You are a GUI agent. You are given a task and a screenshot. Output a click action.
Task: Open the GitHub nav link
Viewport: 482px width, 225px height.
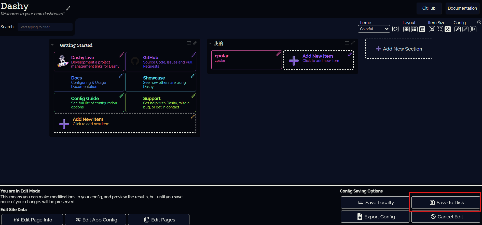pos(429,8)
